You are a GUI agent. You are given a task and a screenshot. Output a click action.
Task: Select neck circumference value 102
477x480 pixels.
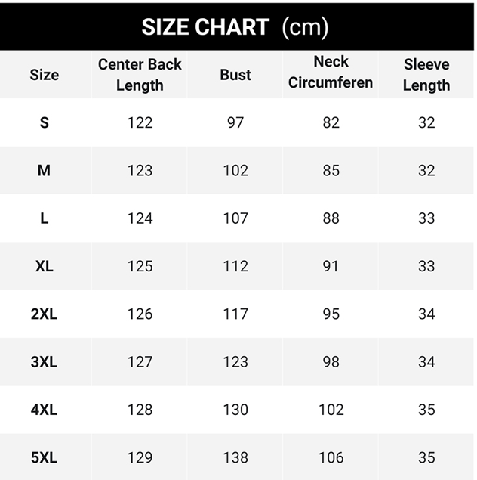331,410
